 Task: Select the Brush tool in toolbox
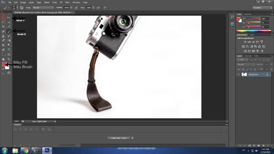pyautogui.click(x=9, y=31)
